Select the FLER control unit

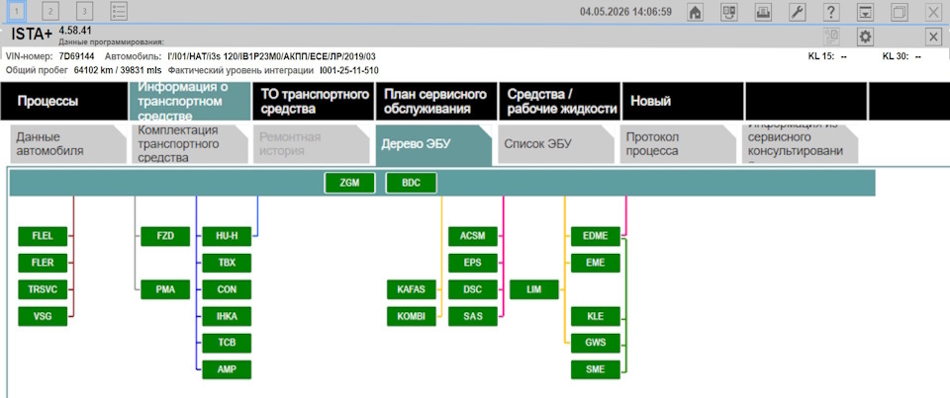43,263
